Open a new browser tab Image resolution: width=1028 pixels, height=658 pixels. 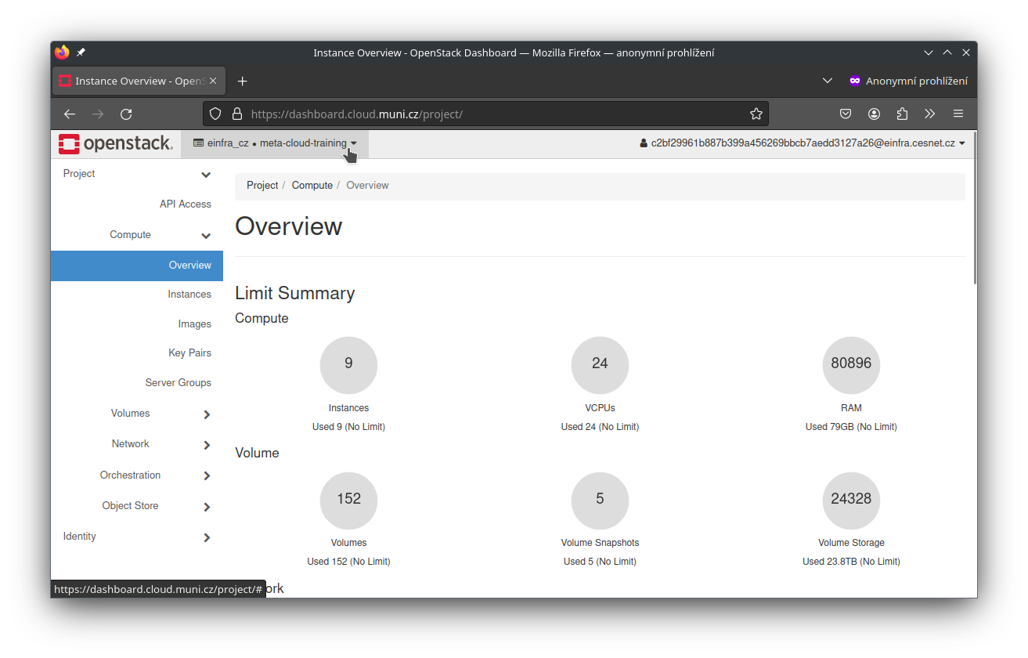tap(243, 81)
